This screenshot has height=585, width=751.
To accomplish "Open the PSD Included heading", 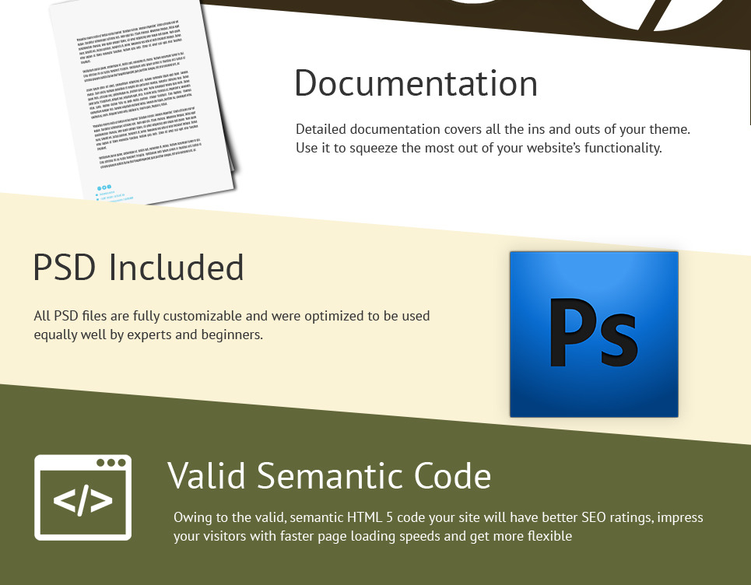I will click(x=139, y=268).
